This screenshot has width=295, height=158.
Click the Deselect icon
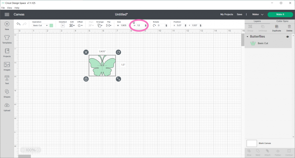coord(63,26)
